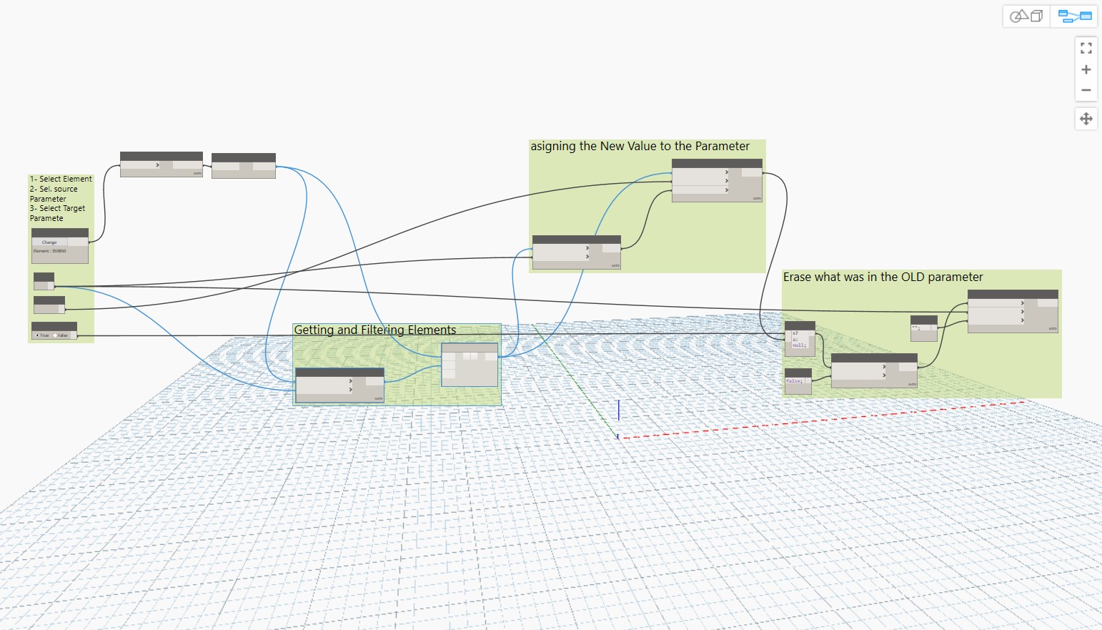The width and height of the screenshot is (1102, 630).
Task: Click the Change button on Select Element node
Action: pos(49,242)
